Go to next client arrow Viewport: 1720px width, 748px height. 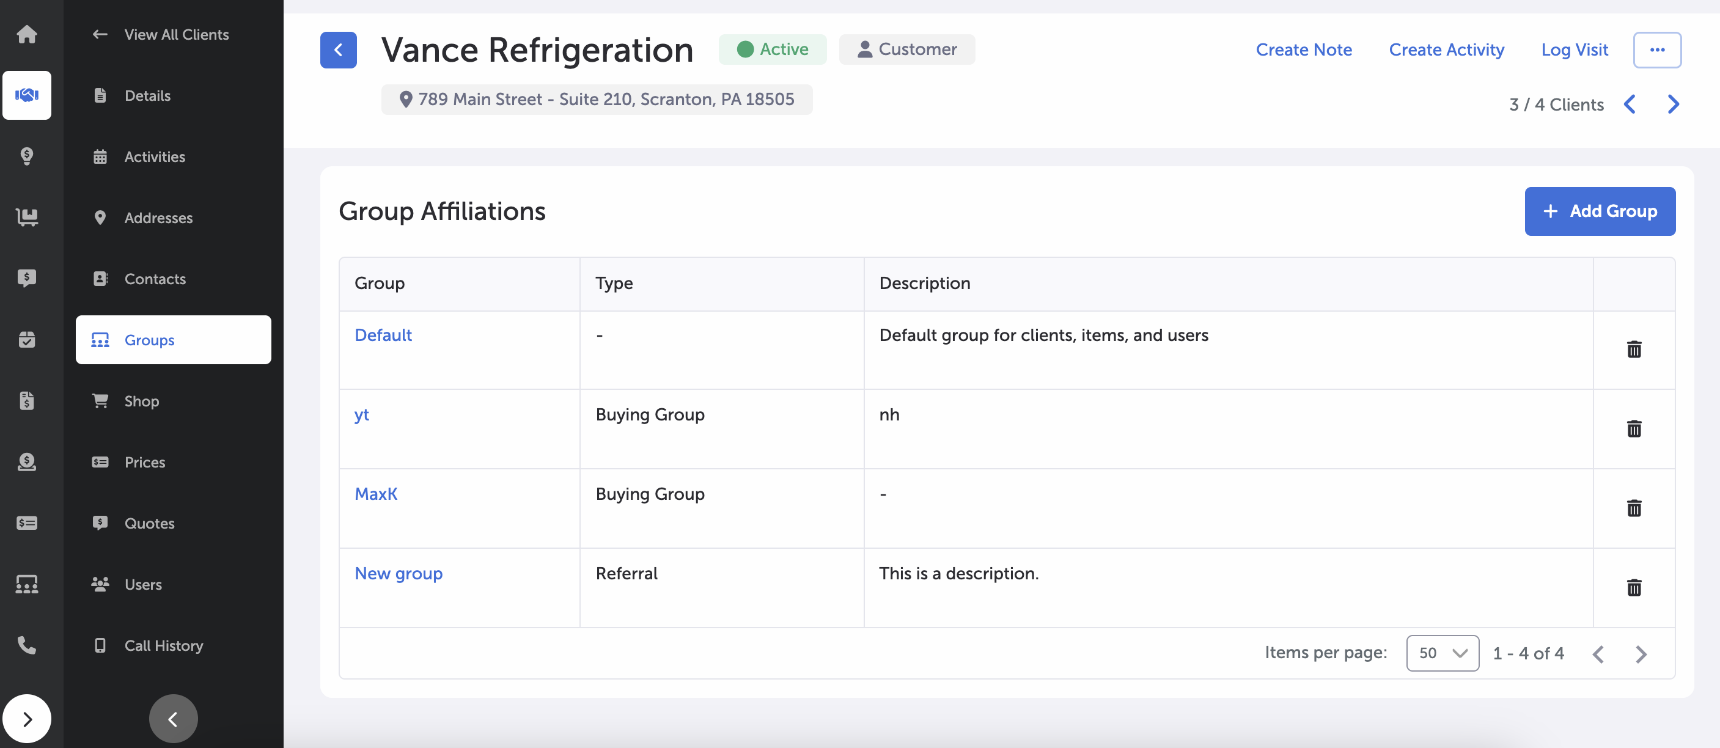pyautogui.click(x=1672, y=105)
